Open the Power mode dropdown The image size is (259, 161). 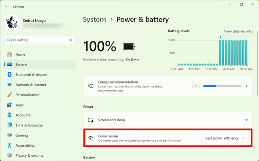point(226,138)
